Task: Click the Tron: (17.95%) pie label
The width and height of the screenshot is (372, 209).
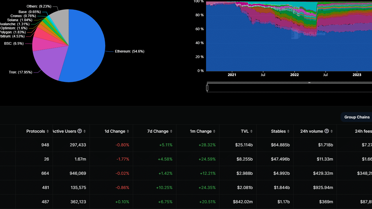Action: tap(20, 72)
